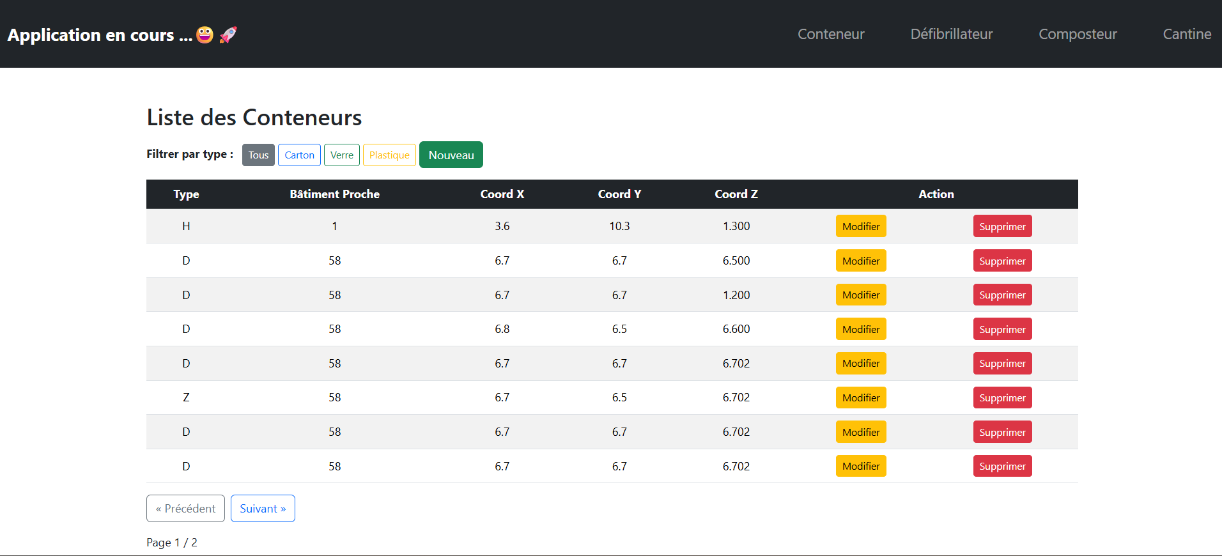Delete the container with Coord Z 1.200
1222x556 pixels.
pos(1002,295)
